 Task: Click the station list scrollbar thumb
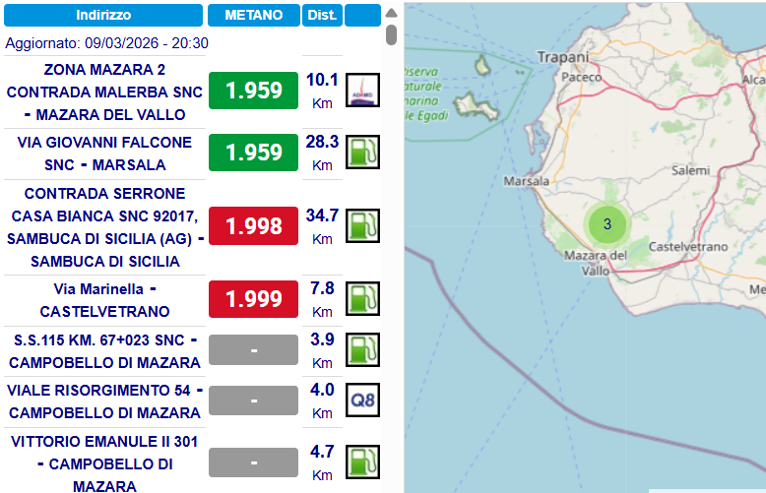392,34
